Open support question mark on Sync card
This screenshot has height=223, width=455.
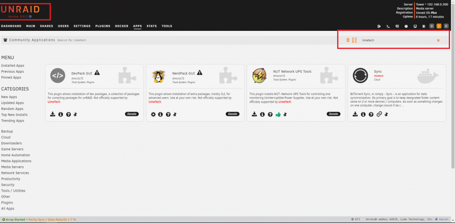point(371,114)
